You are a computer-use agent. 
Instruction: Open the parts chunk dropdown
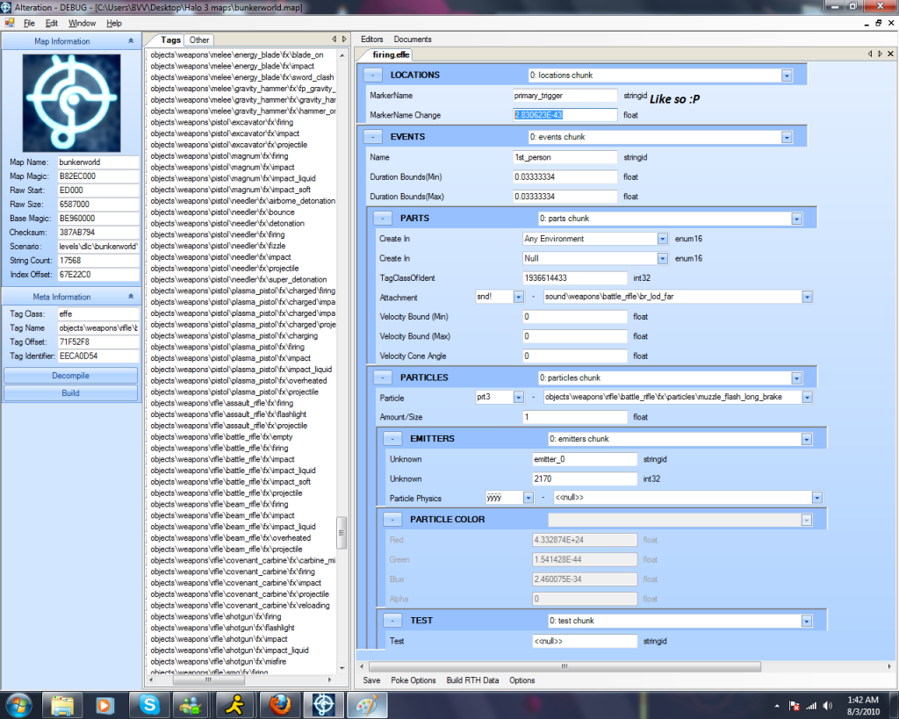pyautogui.click(x=796, y=219)
